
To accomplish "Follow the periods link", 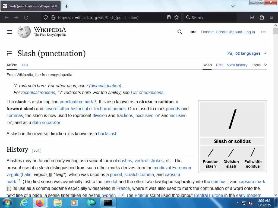I will tap(173, 109).
